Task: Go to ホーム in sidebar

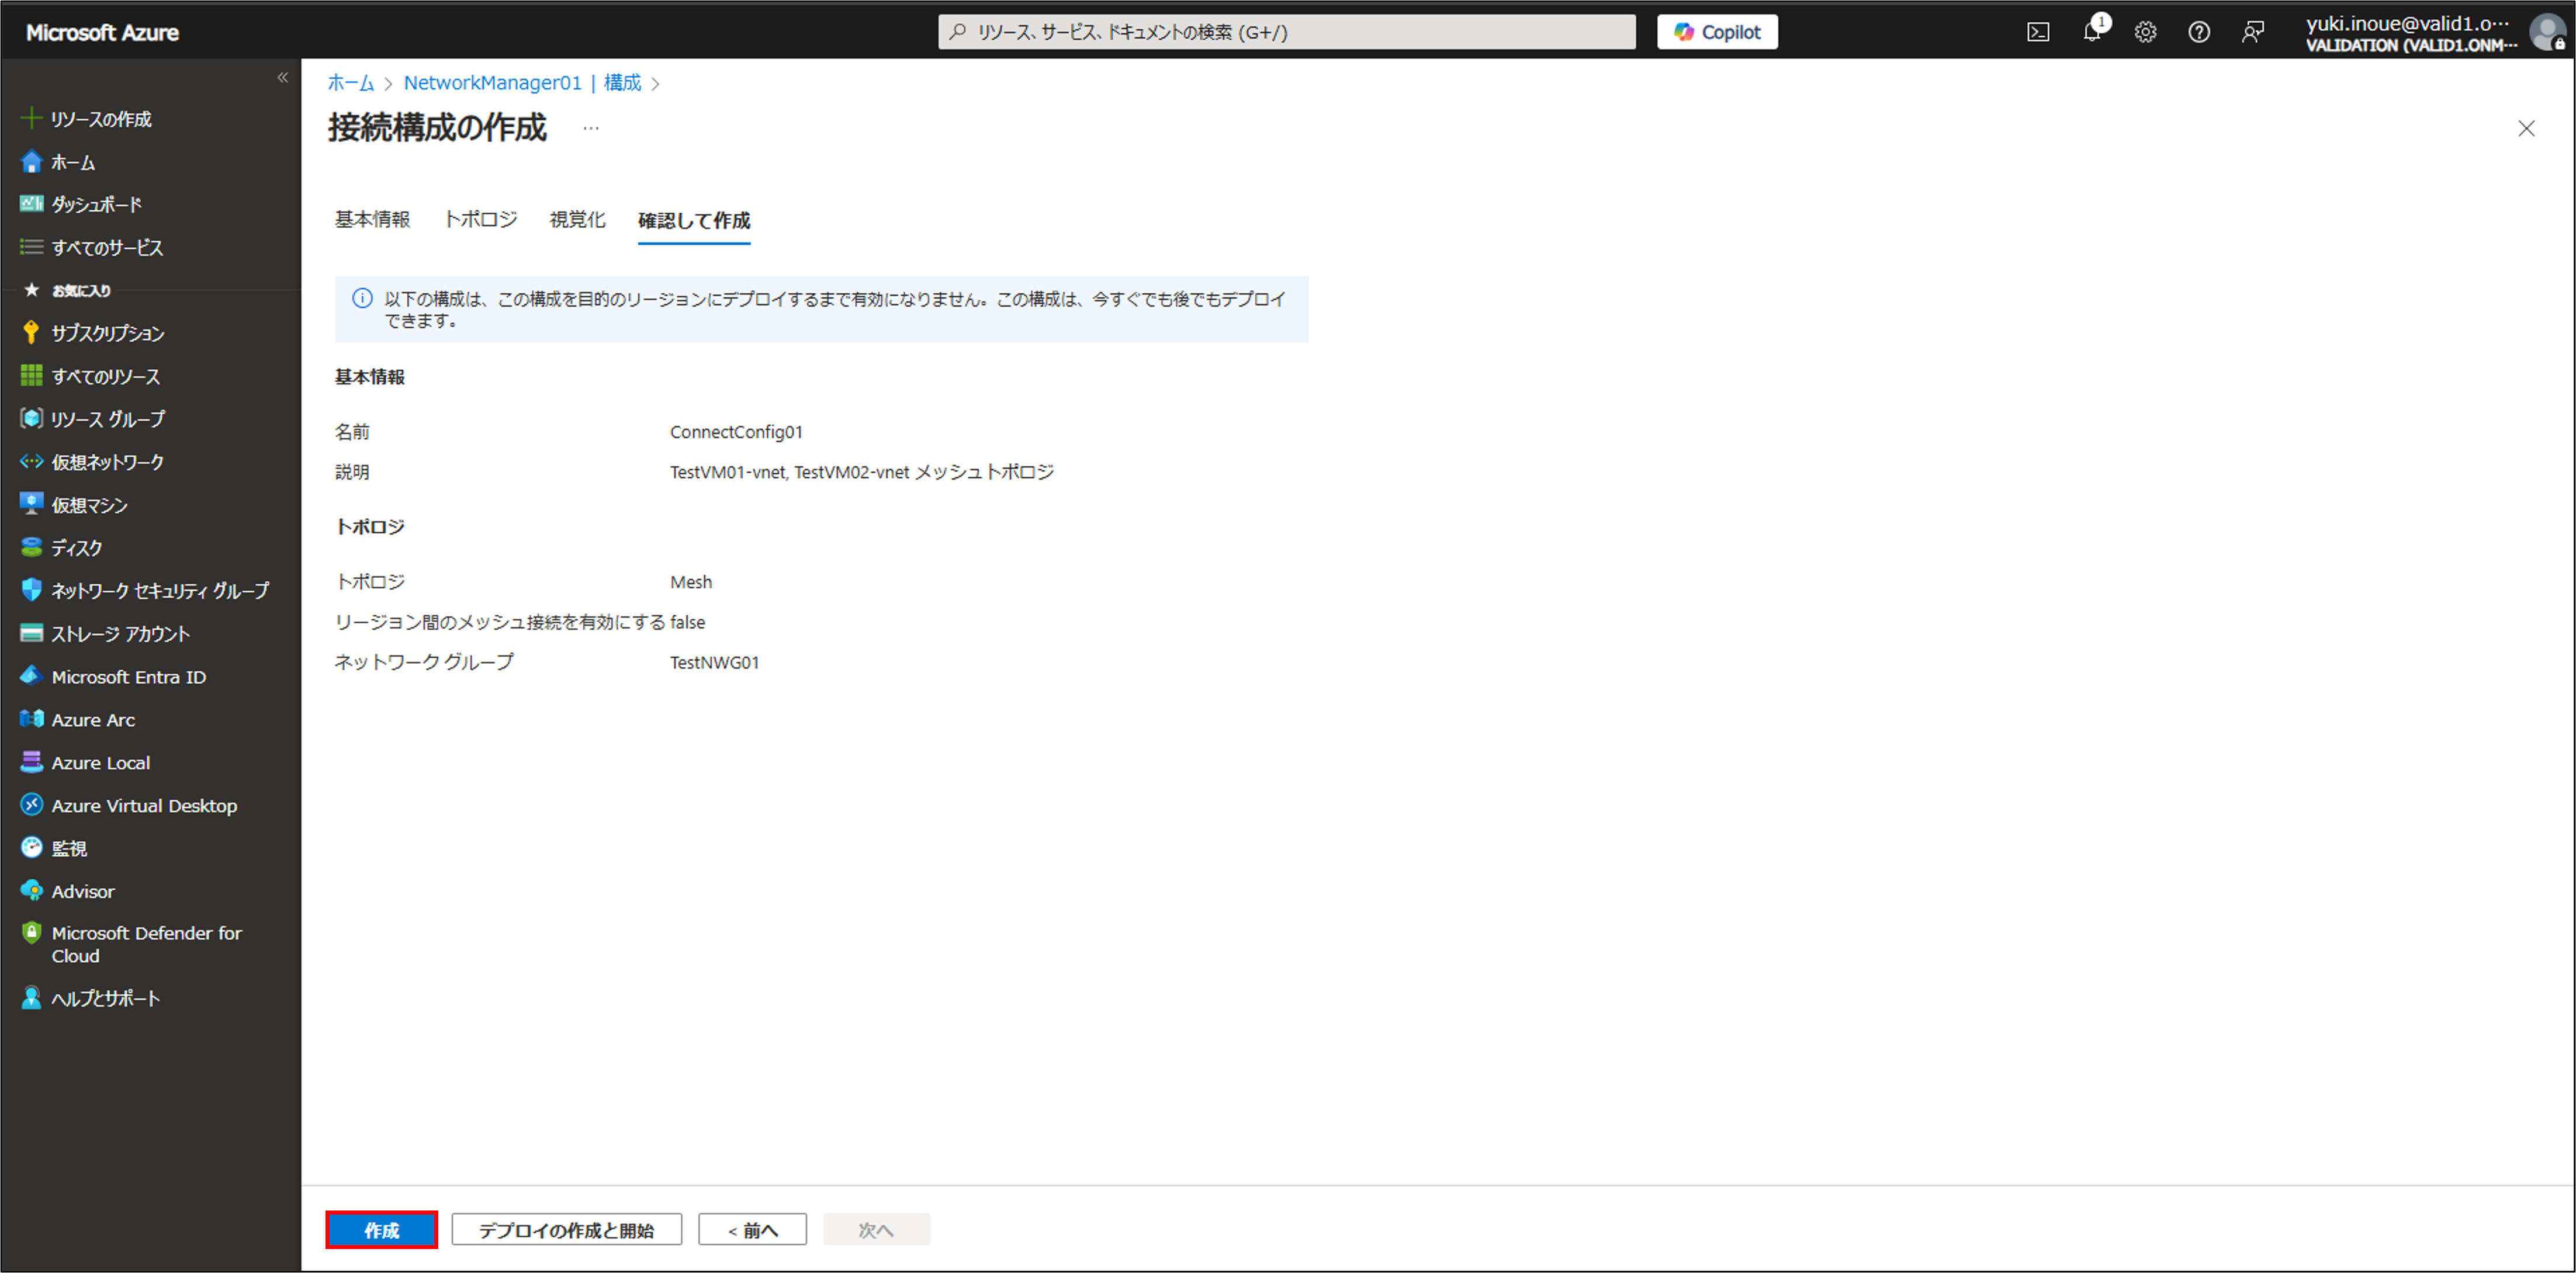Action: point(58,162)
